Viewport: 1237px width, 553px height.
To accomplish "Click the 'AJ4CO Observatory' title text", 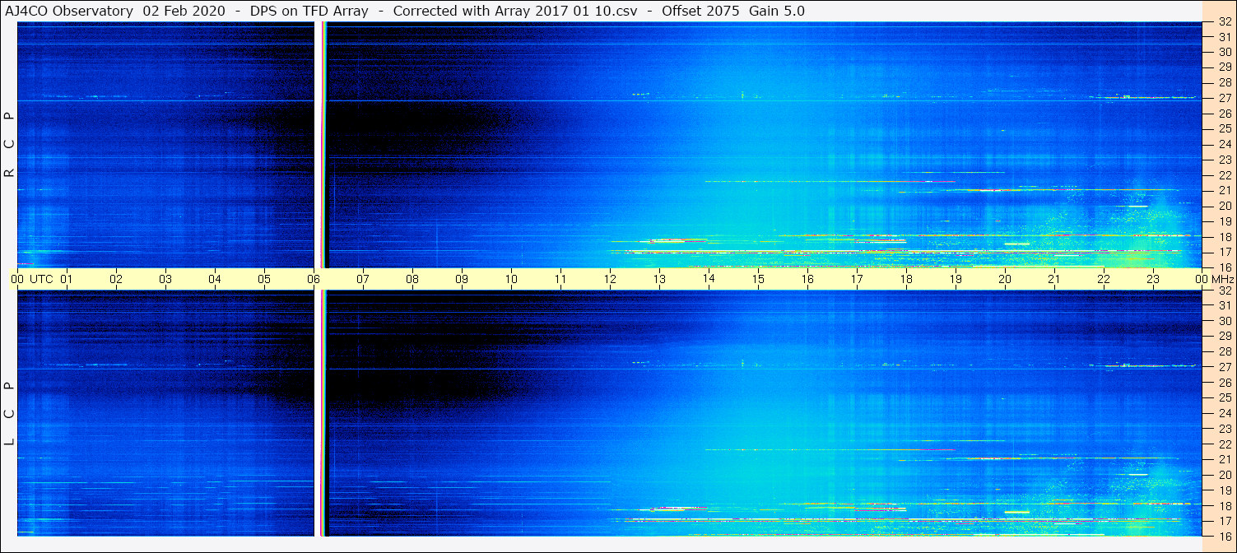I will tap(69, 11).
